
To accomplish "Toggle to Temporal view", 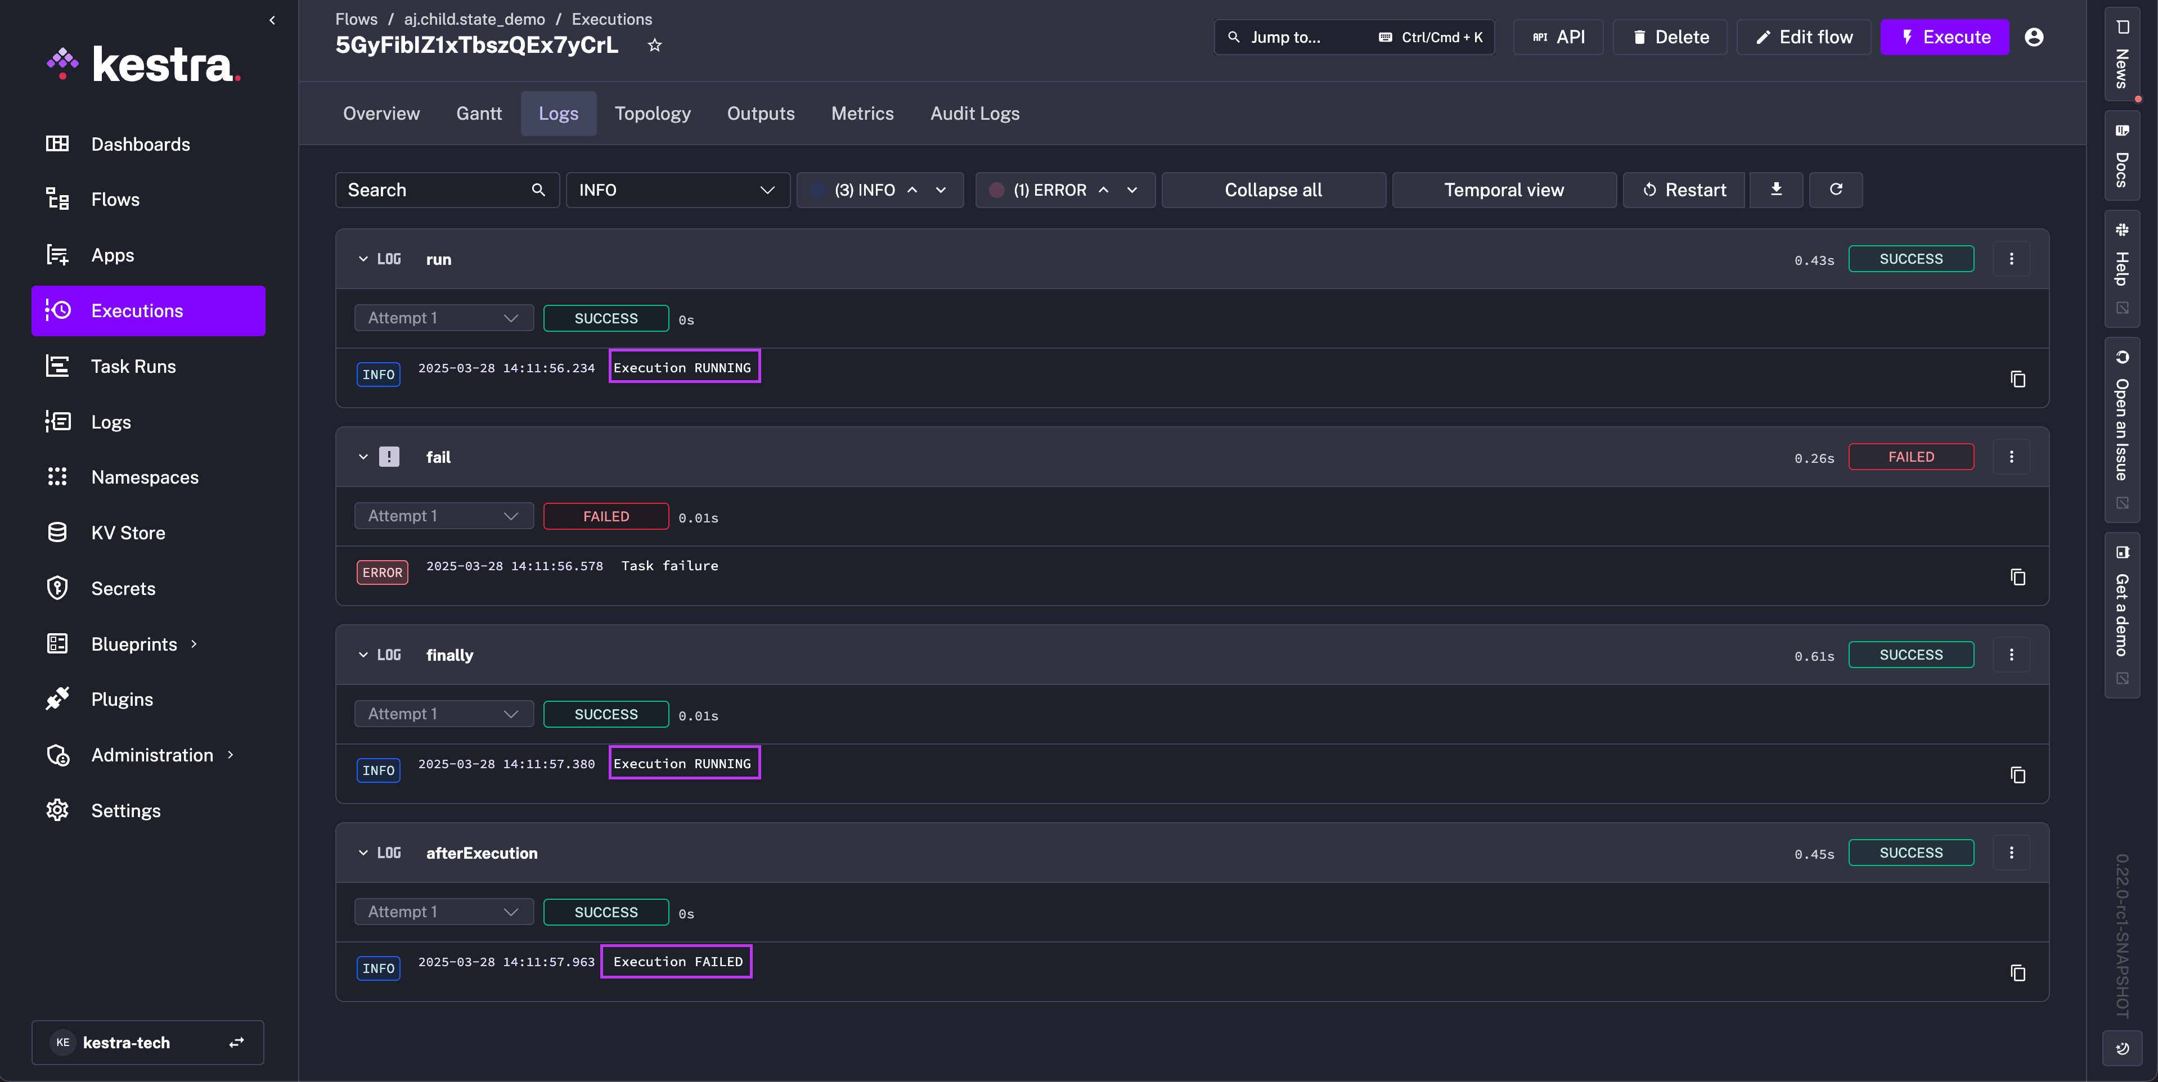I will point(1503,190).
